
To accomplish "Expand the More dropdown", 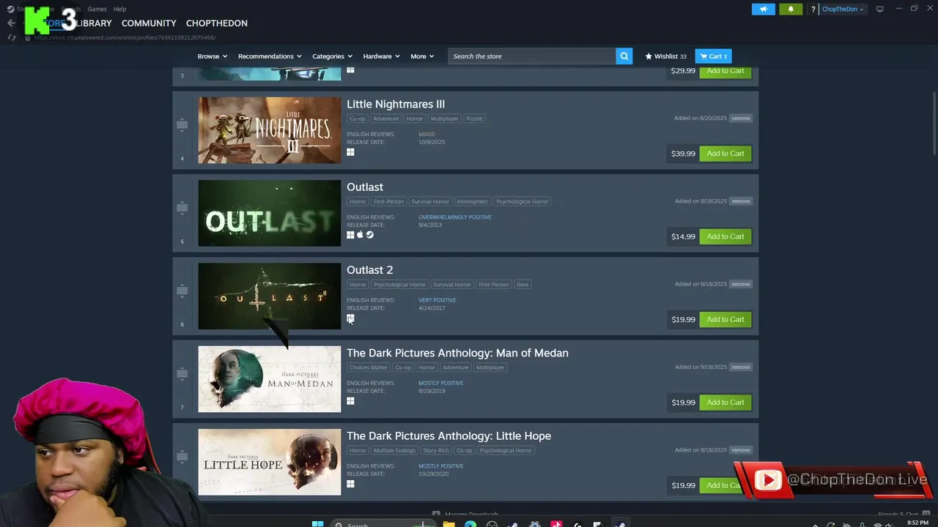I will [x=422, y=56].
